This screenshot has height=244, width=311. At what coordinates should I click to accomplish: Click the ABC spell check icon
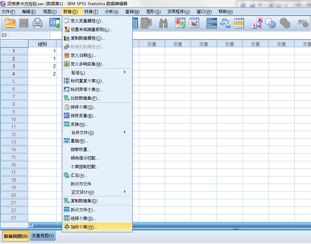[x=303, y=23]
